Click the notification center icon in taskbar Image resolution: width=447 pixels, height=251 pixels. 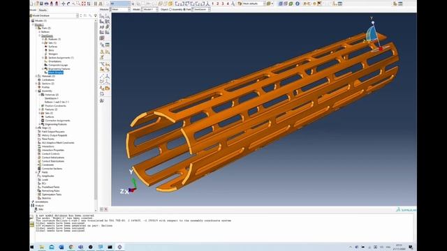[x=411, y=247]
